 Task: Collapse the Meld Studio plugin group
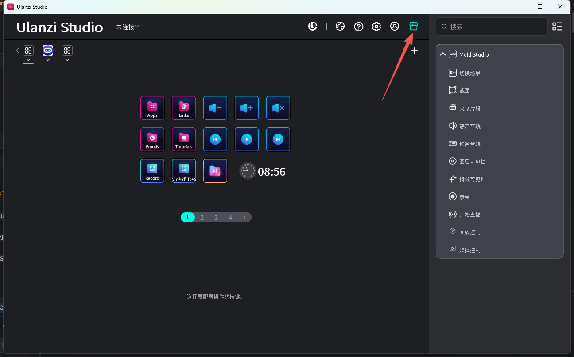442,54
